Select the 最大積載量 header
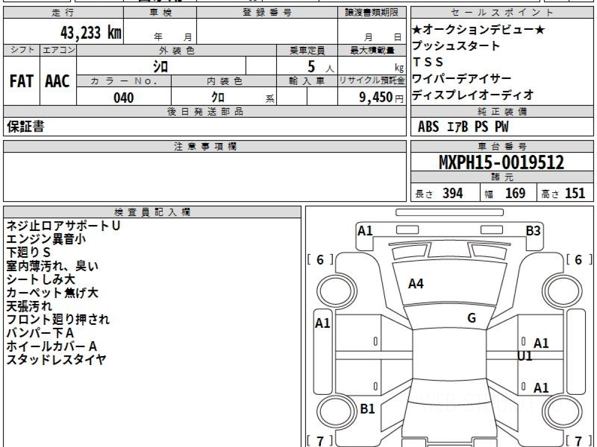Screen dimensions: 597x447 (x=372, y=50)
